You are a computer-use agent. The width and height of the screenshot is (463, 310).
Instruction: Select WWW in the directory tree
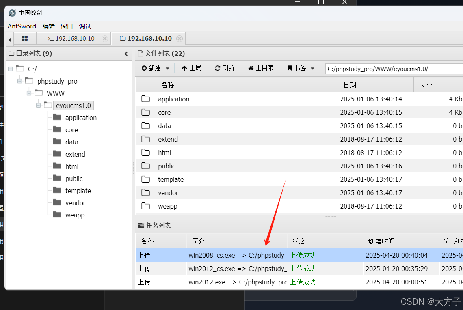pyautogui.click(x=56, y=93)
